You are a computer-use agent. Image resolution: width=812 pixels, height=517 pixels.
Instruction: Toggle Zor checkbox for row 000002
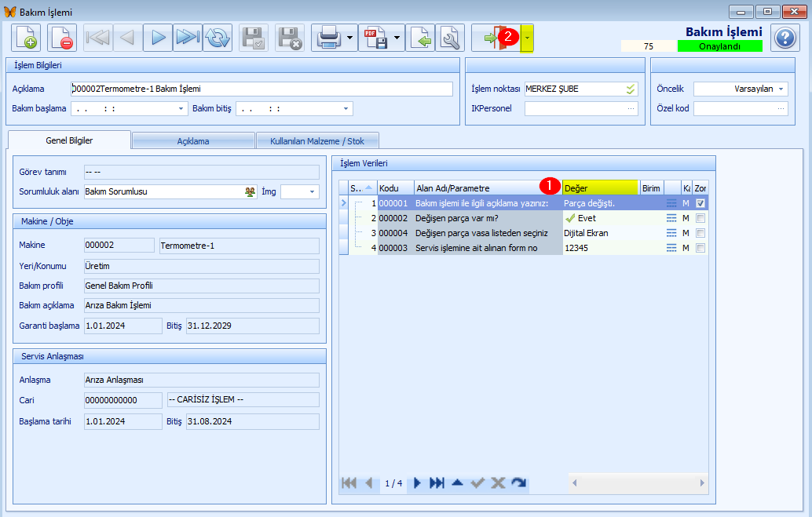tap(700, 218)
